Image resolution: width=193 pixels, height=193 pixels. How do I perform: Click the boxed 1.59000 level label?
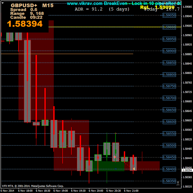(x=169, y=27)
